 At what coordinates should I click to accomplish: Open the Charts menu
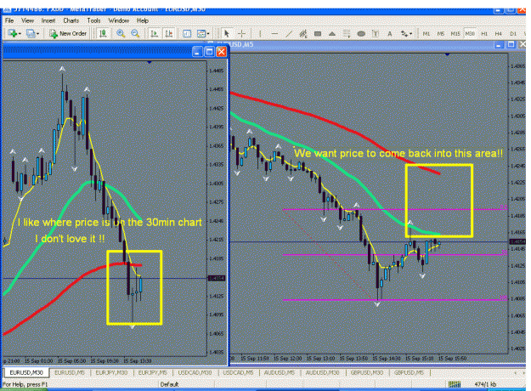[x=71, y=20]
